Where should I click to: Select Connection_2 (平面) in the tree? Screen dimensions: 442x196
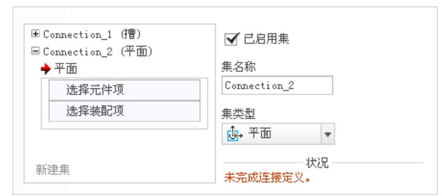[98, 52]
